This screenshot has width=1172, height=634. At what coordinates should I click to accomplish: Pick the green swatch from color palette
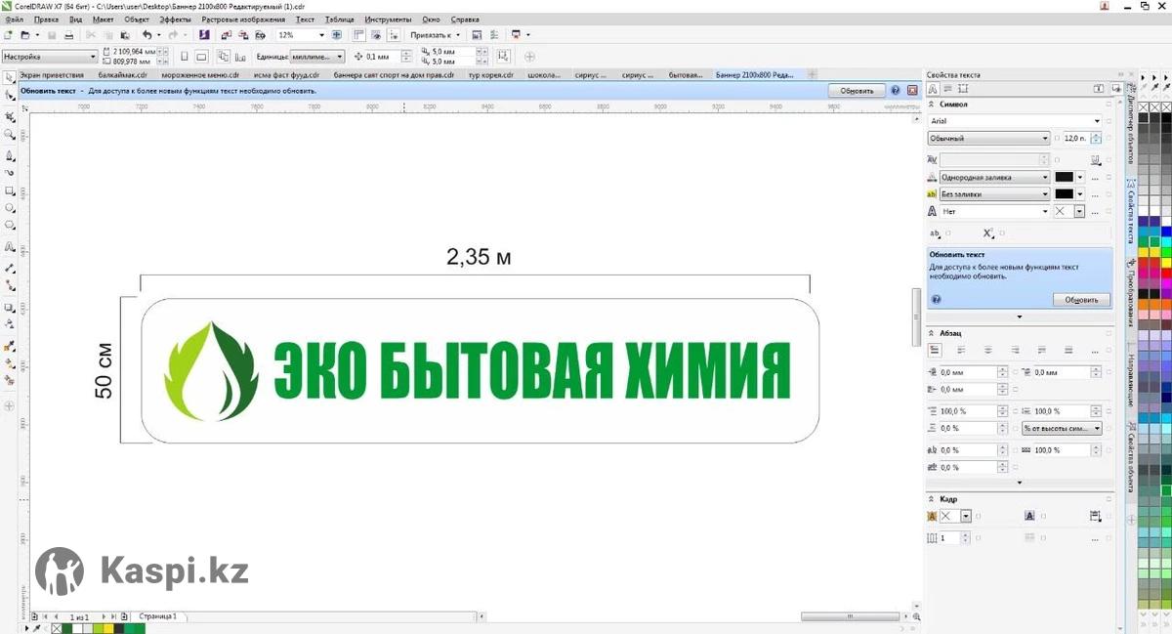pos(1154,240)
